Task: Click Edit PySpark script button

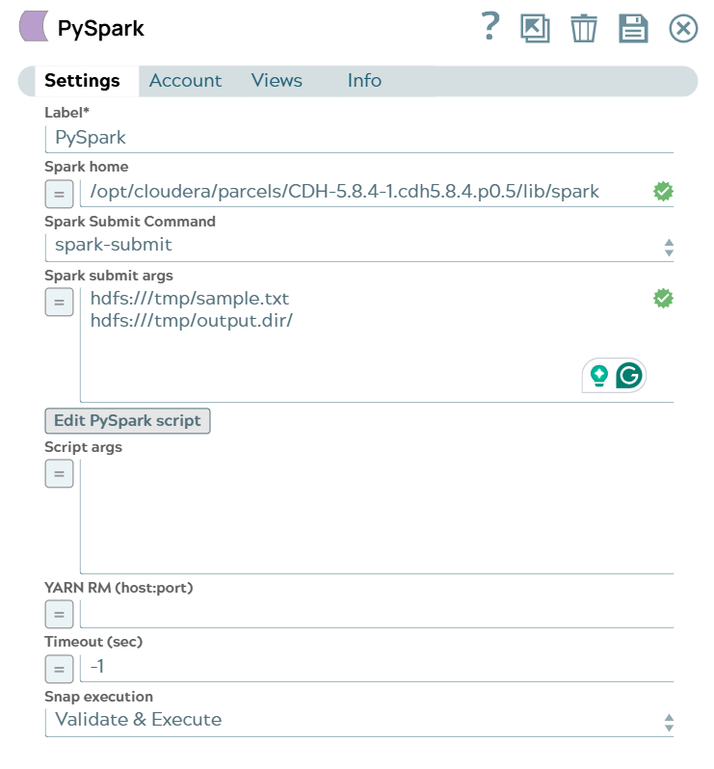Action: [x=127, y=421]
